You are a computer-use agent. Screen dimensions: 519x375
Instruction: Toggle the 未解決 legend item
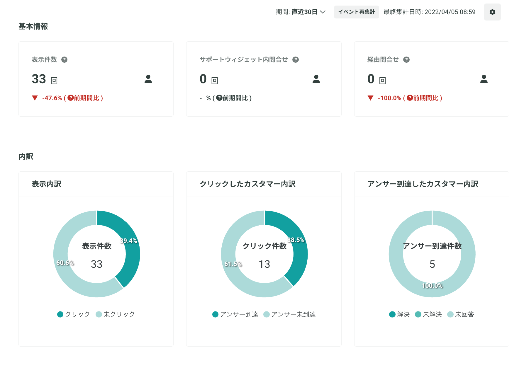(x=428, y=314)
